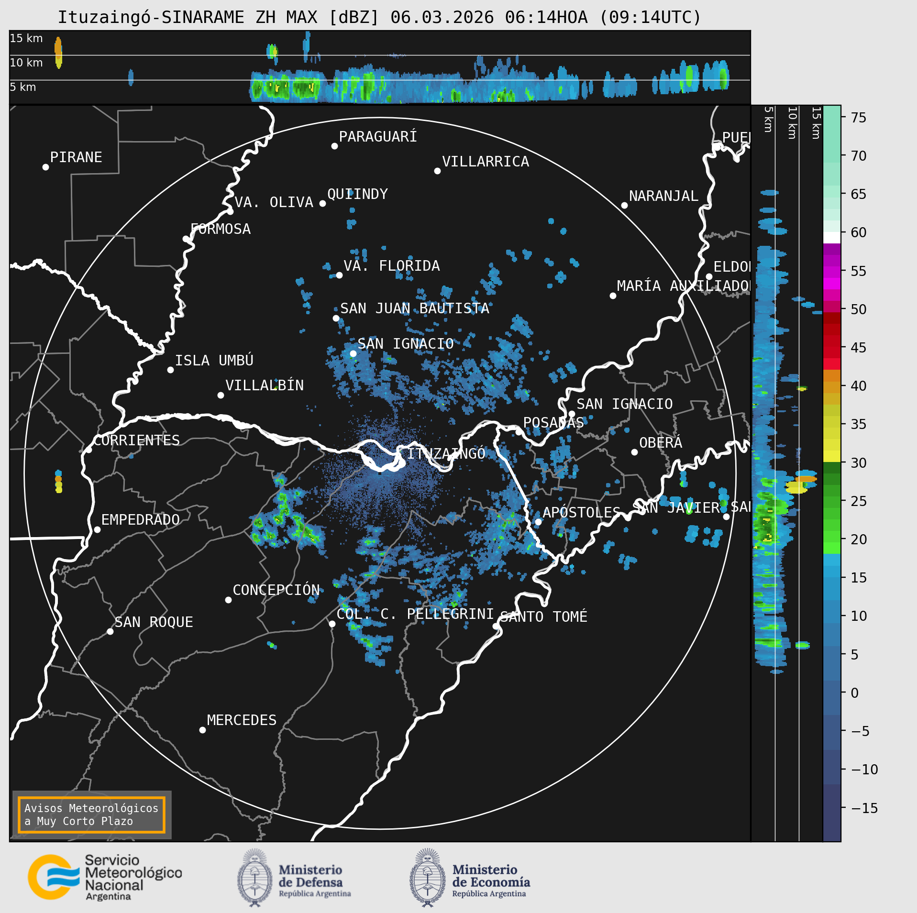The image size is (917, 913).
Task: Click the Ministerio de Defensa coat of arms
Action: 255,878
